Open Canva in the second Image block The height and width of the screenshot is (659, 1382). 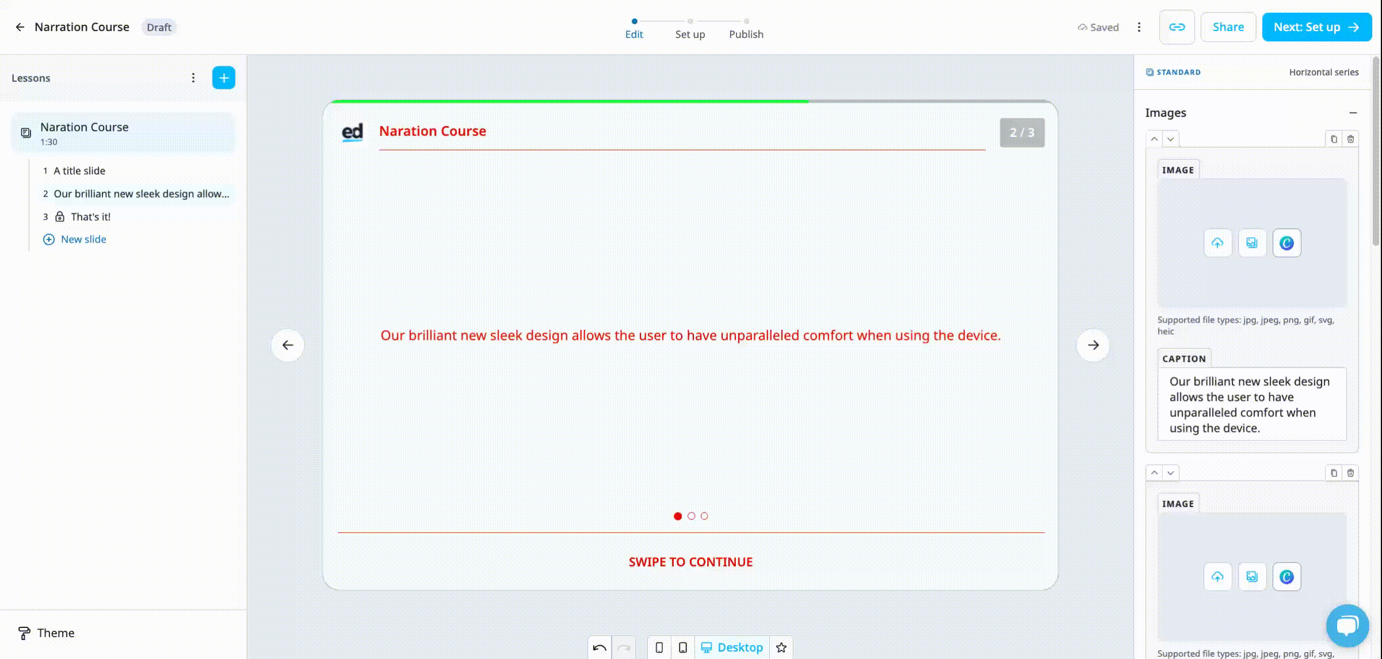[1286, 577]
